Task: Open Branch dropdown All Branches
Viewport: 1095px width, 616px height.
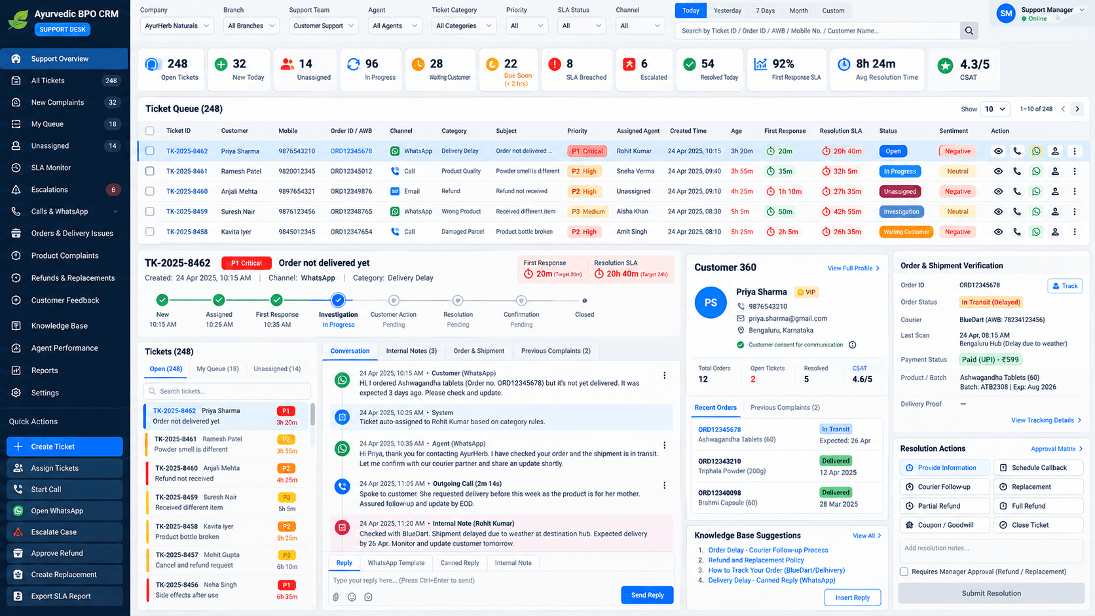Action: [x=251, y=26]
